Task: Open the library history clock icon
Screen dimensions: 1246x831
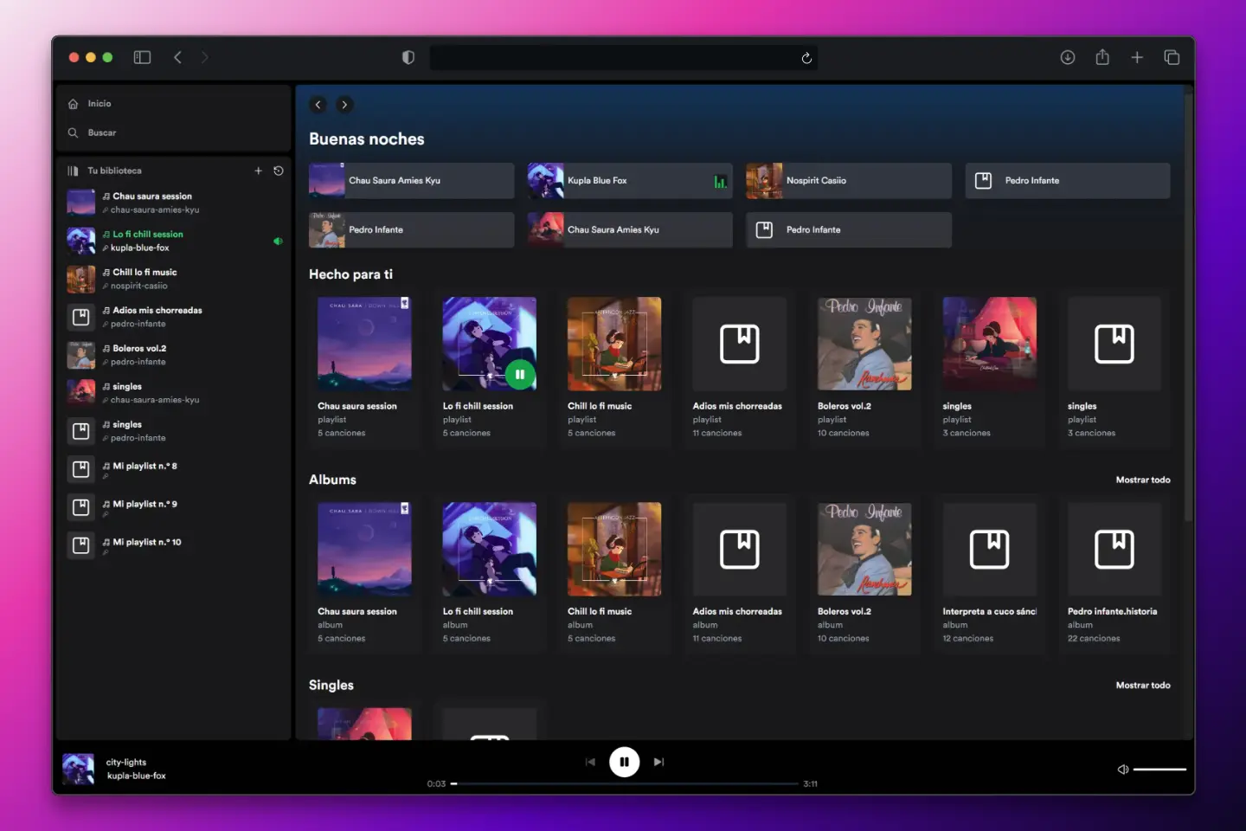Action: (x=279, y=171)
